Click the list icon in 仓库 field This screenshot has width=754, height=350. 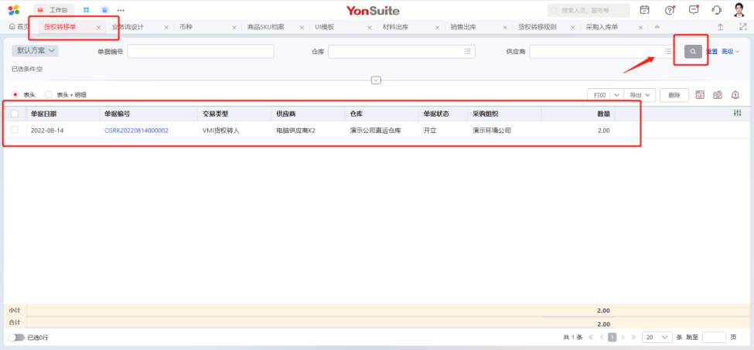tap(467, 52)
